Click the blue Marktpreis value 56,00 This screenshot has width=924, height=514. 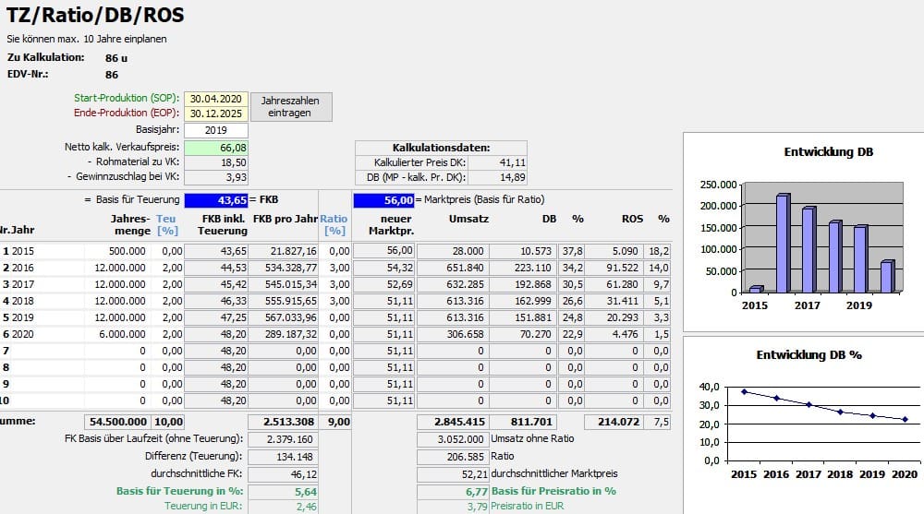tap(383, 200)
